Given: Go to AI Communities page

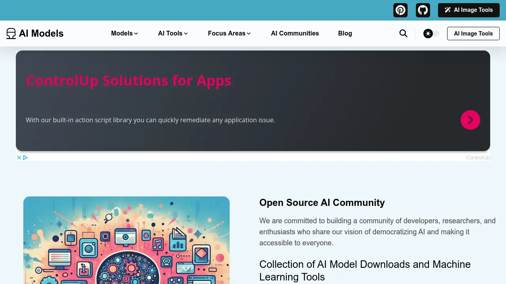Looking at the screenshot, I should (295, 34).
